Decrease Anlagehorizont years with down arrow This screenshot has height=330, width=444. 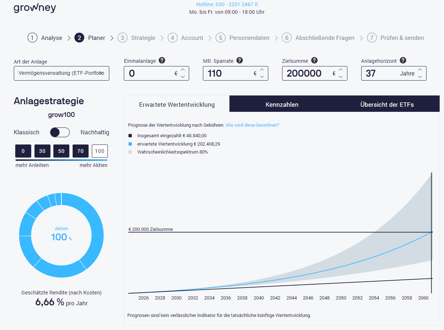420,77
